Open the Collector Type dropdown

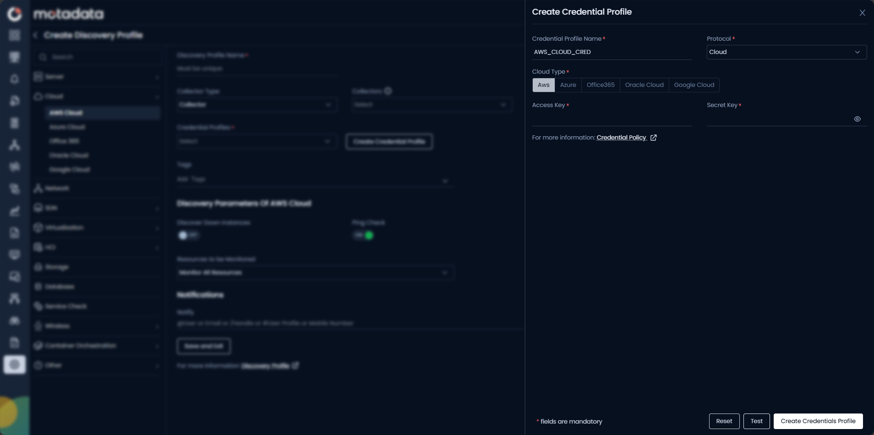tap(257, 105)
